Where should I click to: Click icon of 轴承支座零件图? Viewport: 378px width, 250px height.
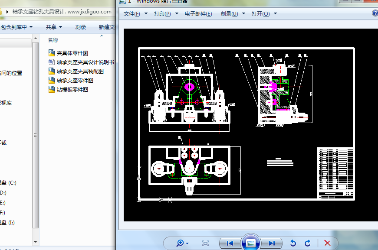click(52, 80)
